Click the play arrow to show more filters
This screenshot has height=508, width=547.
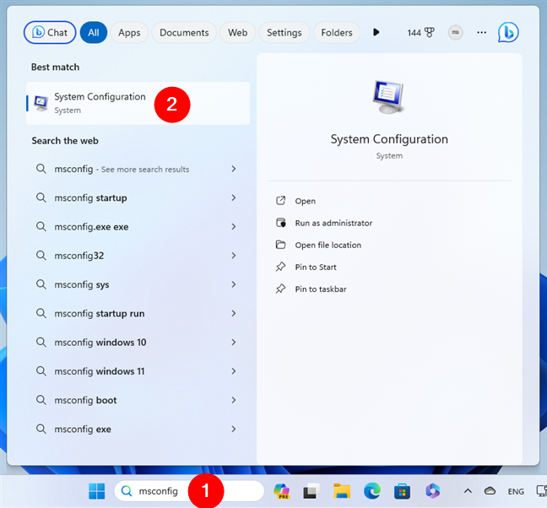click(x=376, y=33)
